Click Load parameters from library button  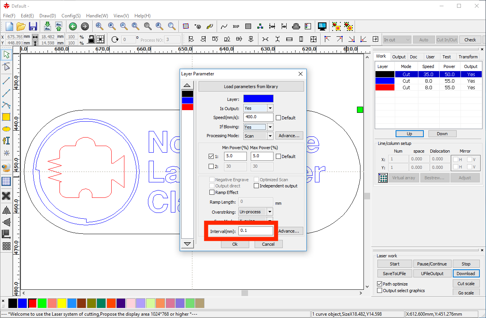[251, 87]
